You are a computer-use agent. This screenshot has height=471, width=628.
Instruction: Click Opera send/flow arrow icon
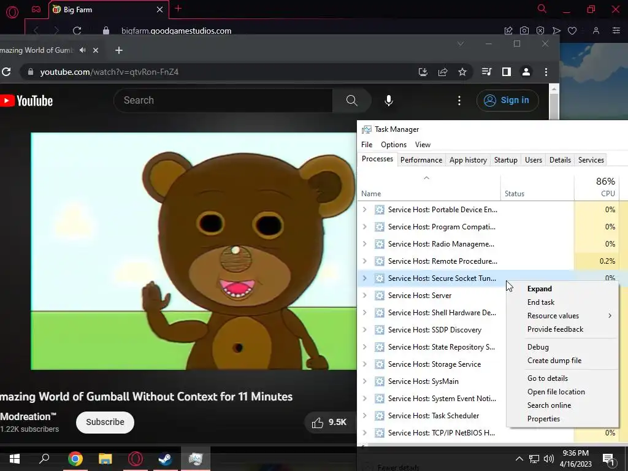point(556,31)
